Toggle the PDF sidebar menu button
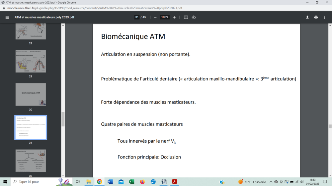The height and width of the screenshot is (186, 332). 7,17
